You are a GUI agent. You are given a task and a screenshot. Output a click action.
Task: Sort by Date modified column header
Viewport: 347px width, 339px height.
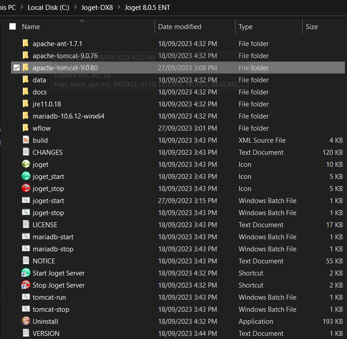(180, 27)
